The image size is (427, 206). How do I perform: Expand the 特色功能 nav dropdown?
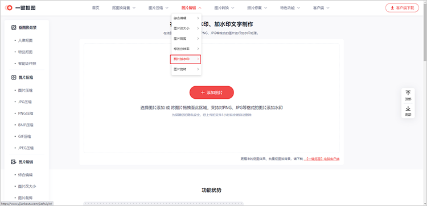click(290, 8)
